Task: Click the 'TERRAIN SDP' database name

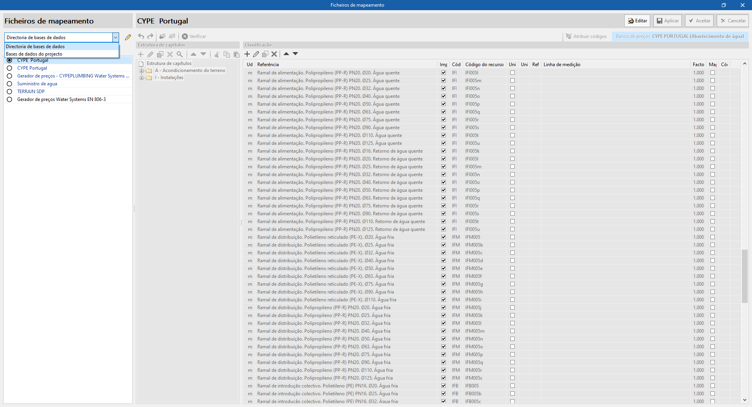Action: click(31, 92)
